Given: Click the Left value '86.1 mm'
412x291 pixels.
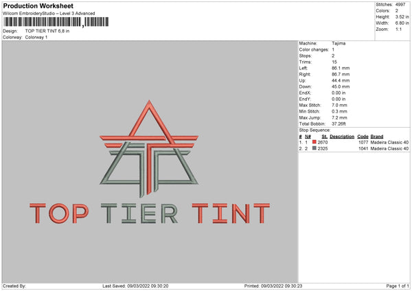Looking at the screenshot, I should 341,68.
